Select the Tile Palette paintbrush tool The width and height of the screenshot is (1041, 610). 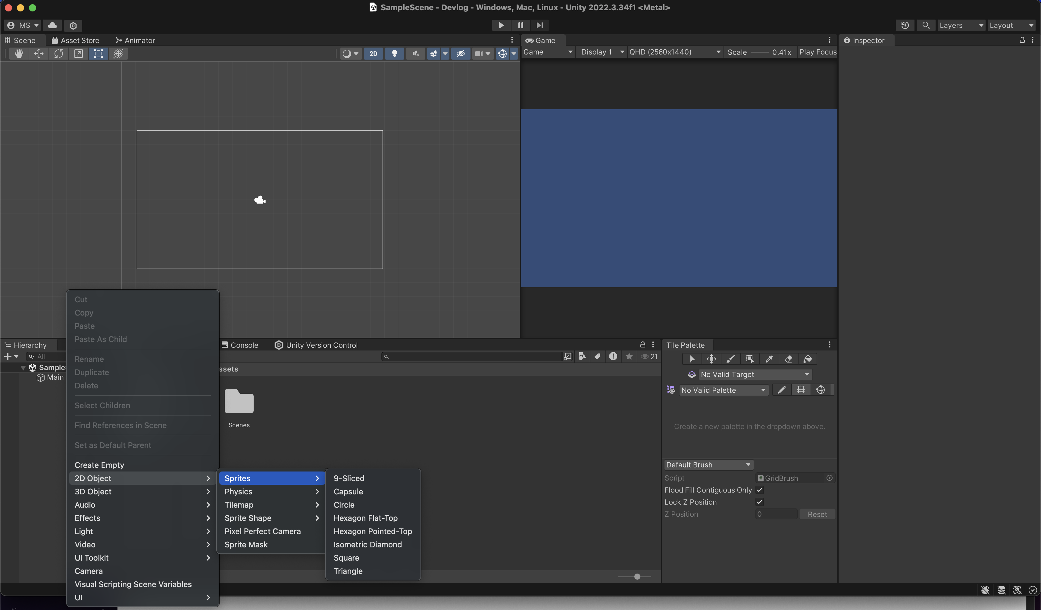(730, 359)
